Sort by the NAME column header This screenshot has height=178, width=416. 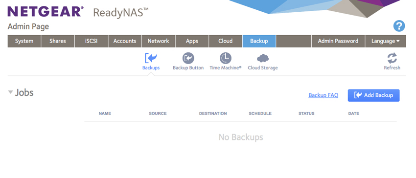(x=105, y=113)
